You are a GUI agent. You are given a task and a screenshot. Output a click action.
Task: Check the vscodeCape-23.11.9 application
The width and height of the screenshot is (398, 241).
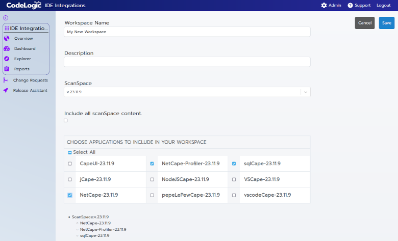pyautogui.click(x=234, y=195)
